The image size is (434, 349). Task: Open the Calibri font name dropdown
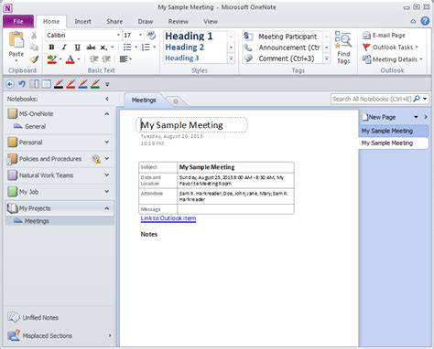click(118, 35)
